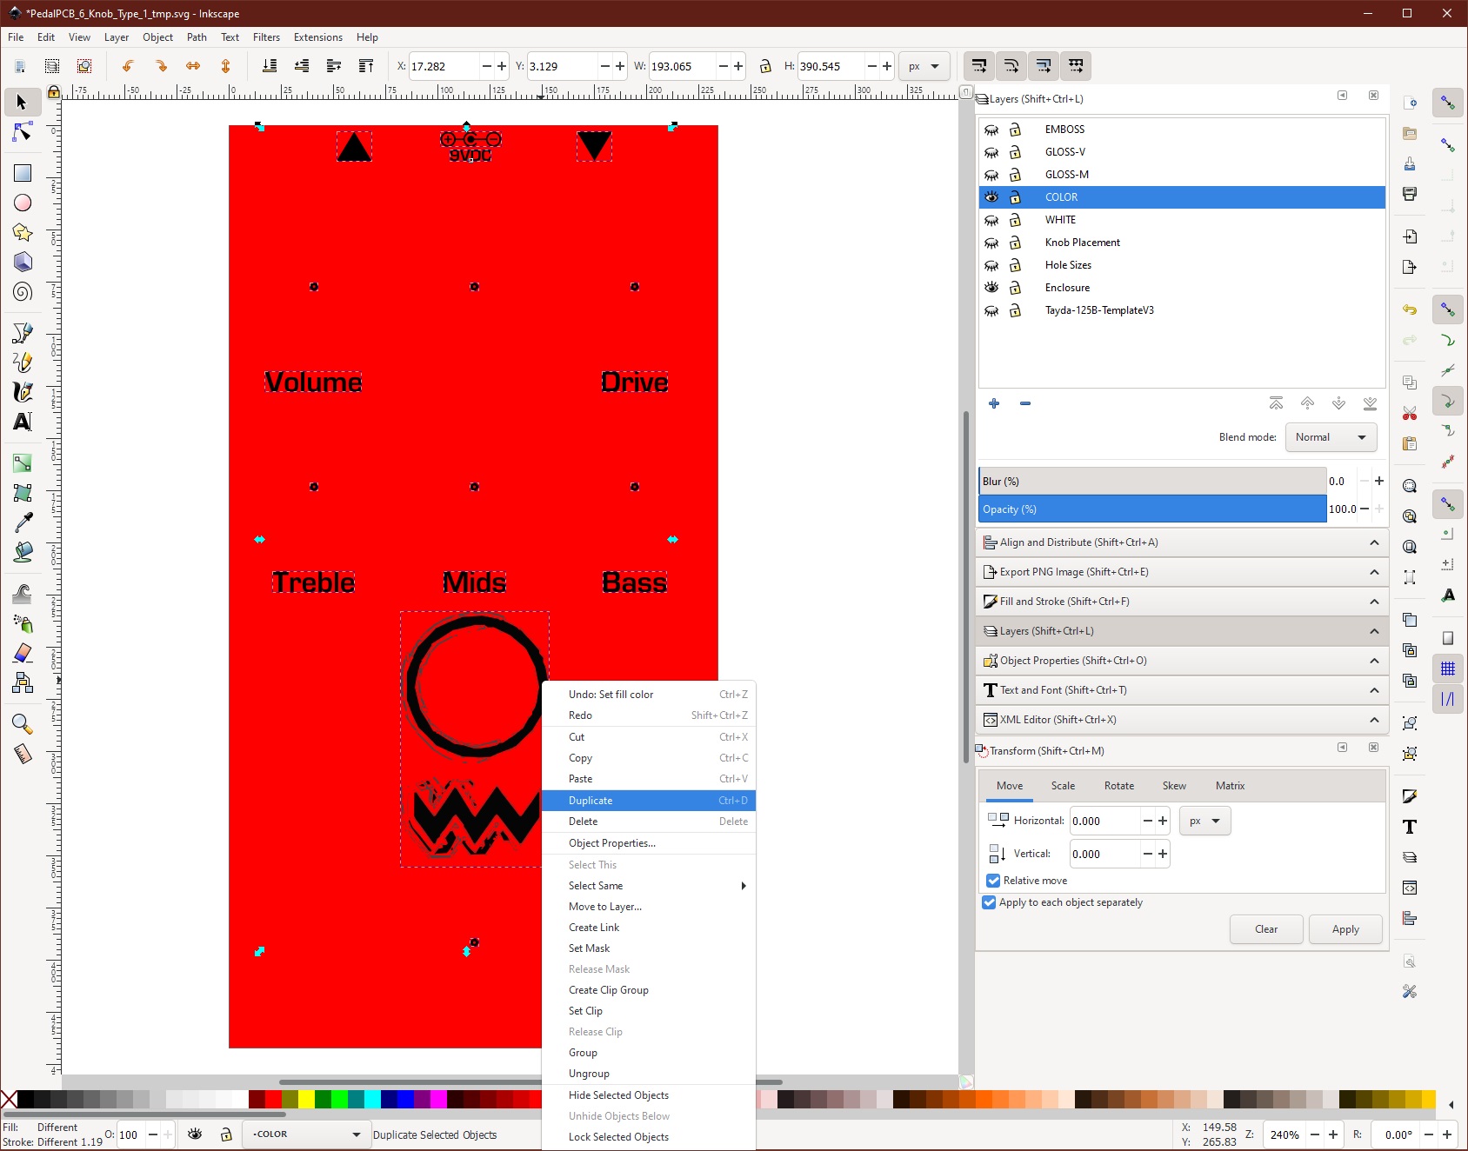
Task: Hide the COLOR layer
Action: pyautogui.click(x=991, y=197)
